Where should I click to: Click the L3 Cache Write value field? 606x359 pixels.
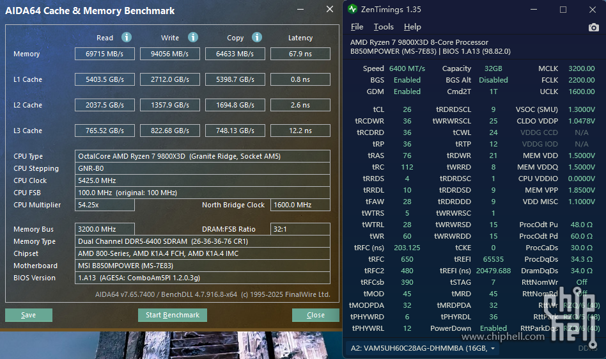(x=169, y=131)
